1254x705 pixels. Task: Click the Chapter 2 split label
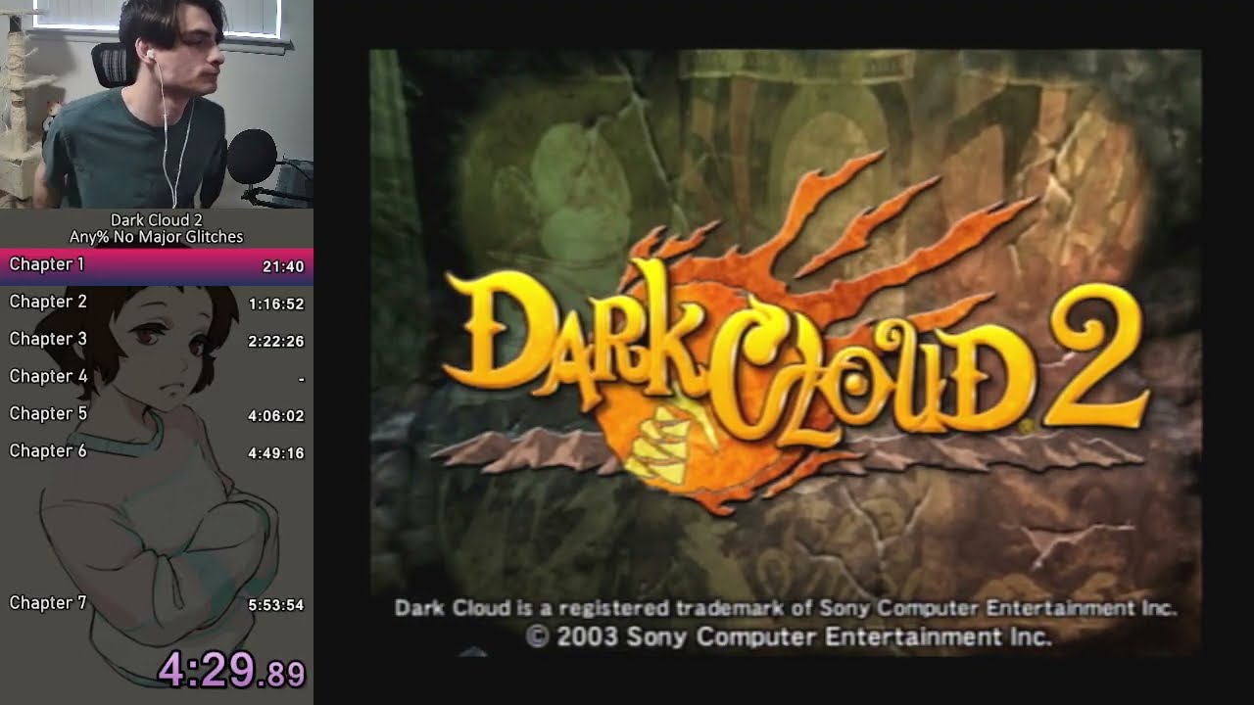point(48,302)
